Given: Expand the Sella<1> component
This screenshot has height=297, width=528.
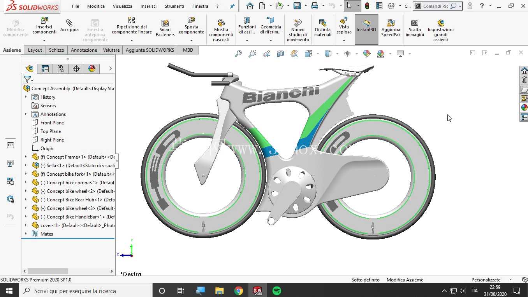Looking at the screenshot, I should pos(26,166).
